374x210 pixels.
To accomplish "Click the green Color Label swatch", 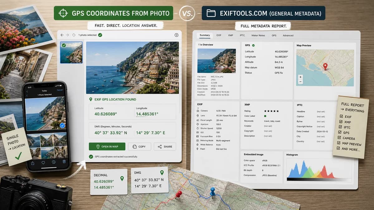I will point(265,116).
